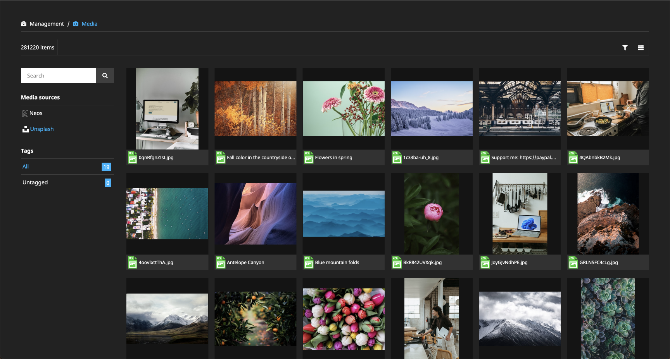This screenshot has height=359, width=670.
Task: Click JPG icon for JoyGJvNdhPE.jpg
Action: (485, 263)
